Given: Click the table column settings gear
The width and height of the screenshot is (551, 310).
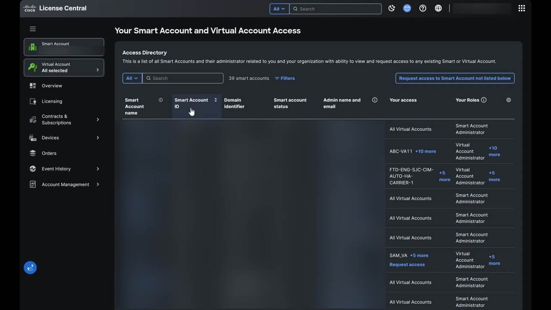Looking at the screenshot, I should 508,100.
